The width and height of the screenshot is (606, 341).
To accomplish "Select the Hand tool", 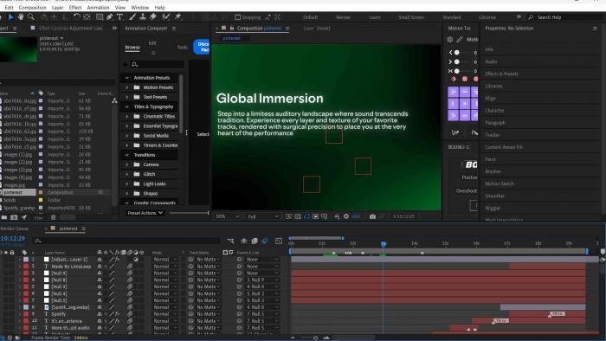I will [20, 17].
